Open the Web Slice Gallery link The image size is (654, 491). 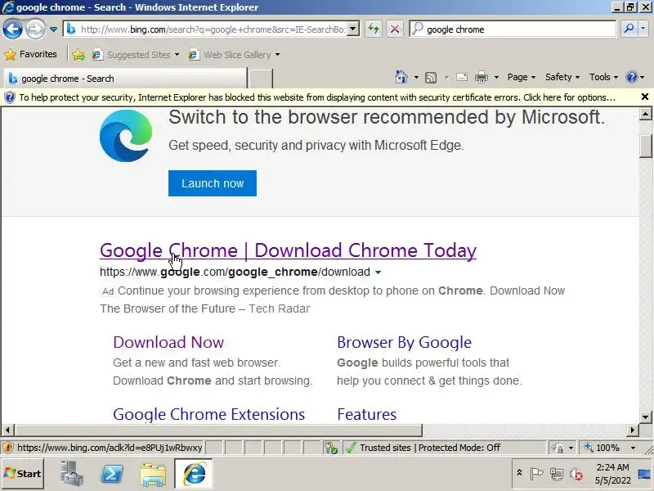coord(234,55)
